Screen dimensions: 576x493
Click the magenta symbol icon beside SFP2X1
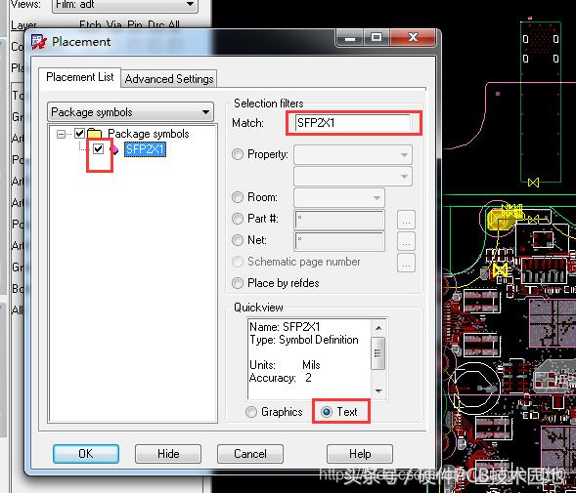[114, 149]
